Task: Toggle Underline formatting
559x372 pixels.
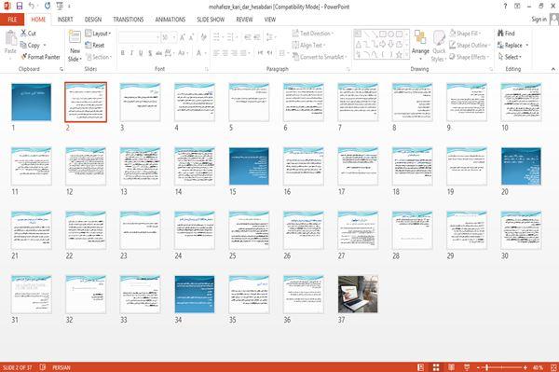Action: [141, 53]
